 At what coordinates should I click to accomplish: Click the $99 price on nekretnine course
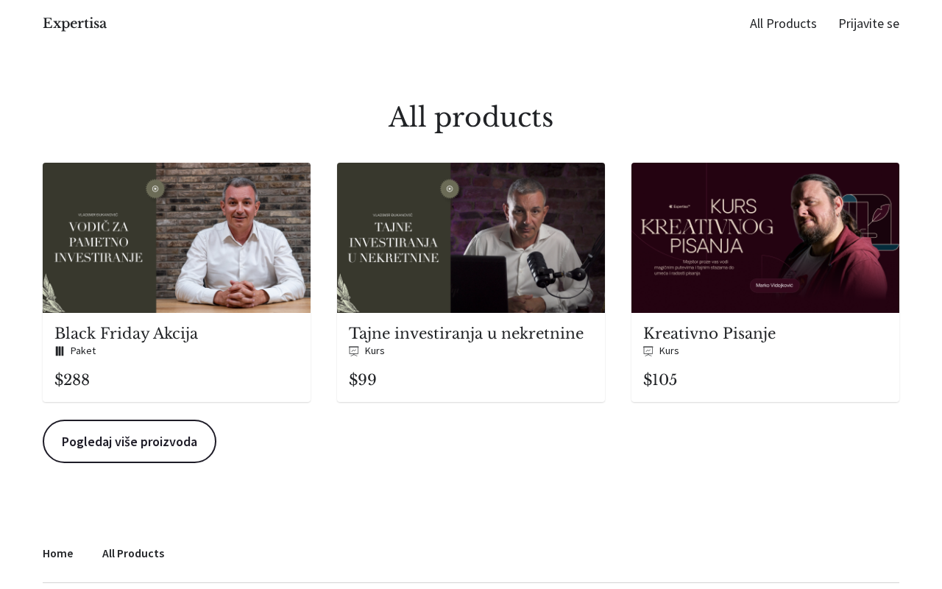click(x=363, y=380)
